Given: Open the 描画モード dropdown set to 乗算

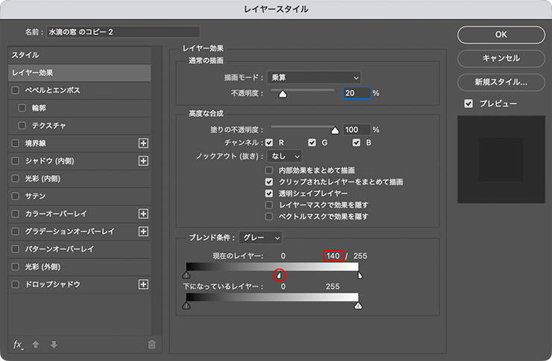Looking at the screenshot, I should [x=313, y=77].
